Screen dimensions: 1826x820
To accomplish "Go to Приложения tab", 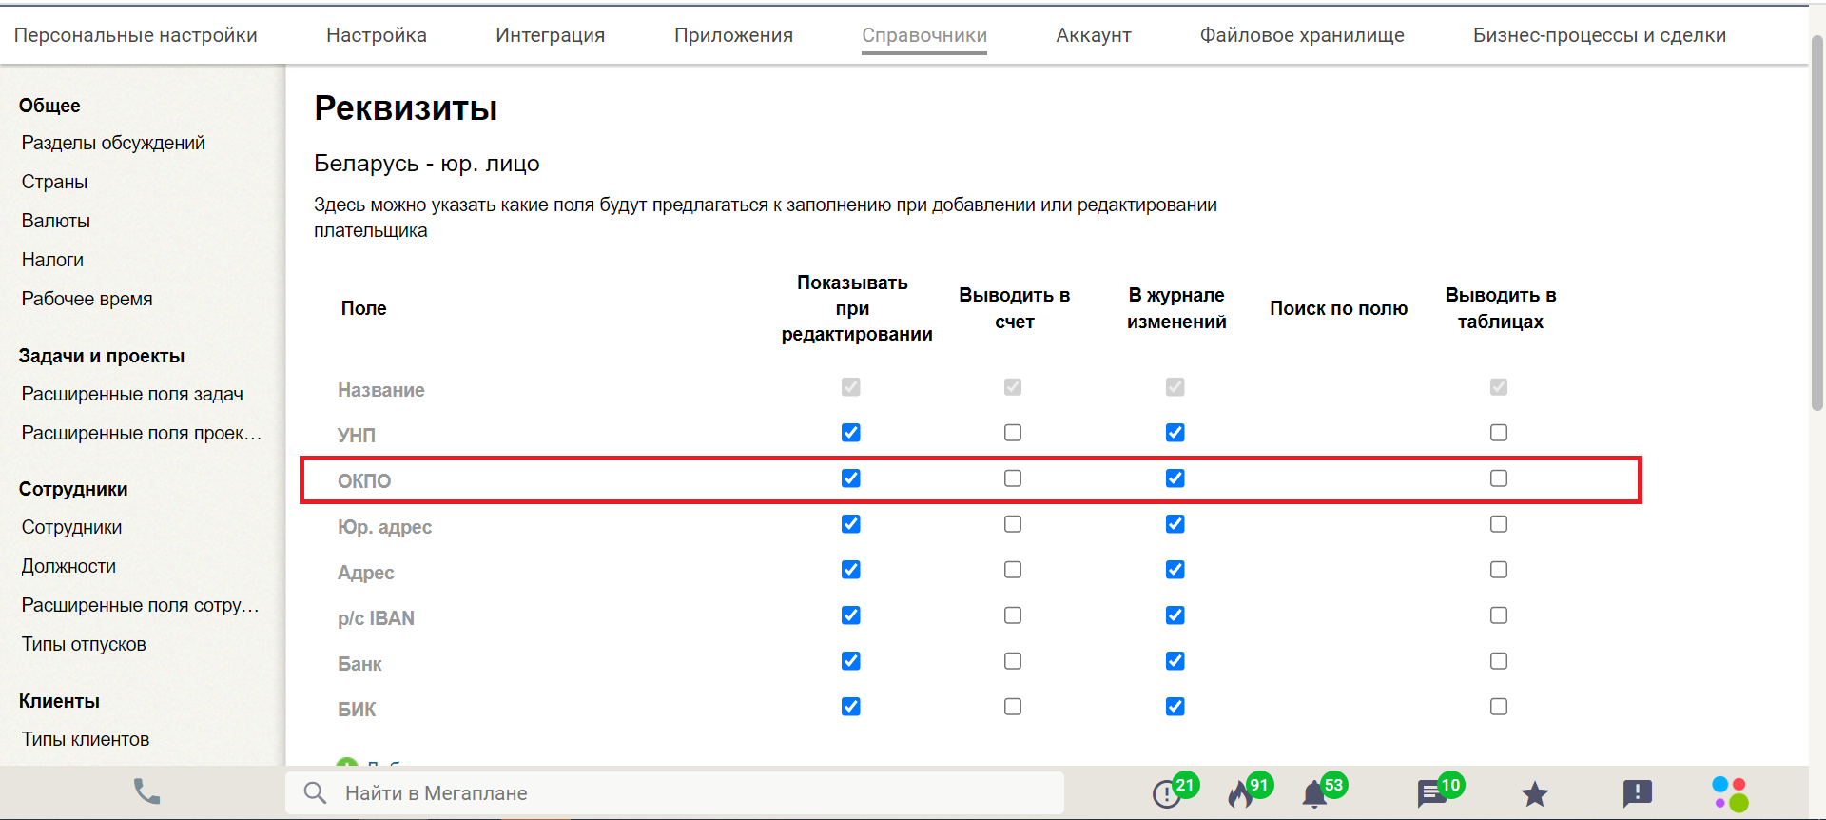I will tap(733, 35).
